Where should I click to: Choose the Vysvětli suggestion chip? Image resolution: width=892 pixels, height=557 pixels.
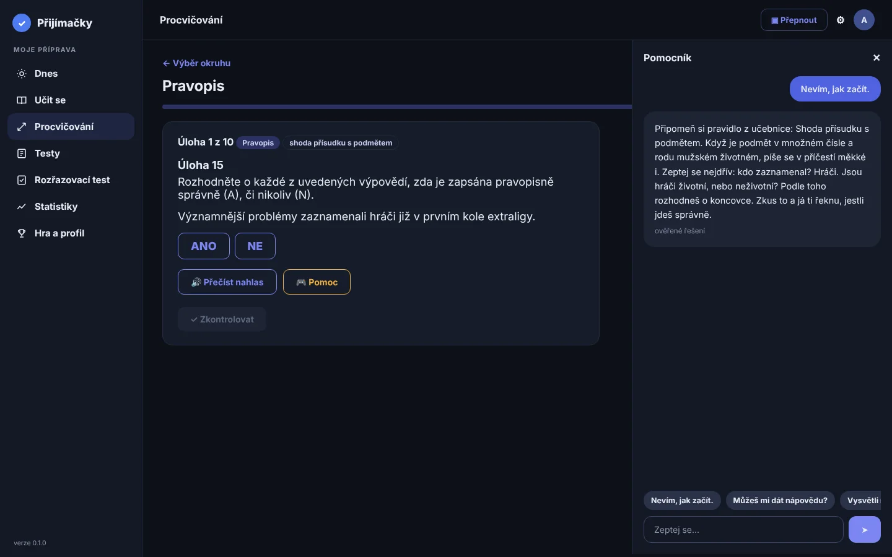(861, 501)
